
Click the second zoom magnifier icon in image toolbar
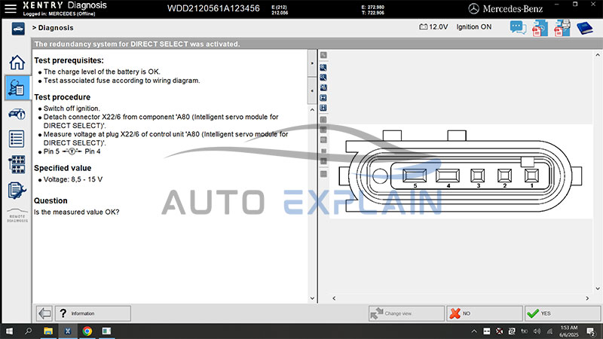pos(323,78)
